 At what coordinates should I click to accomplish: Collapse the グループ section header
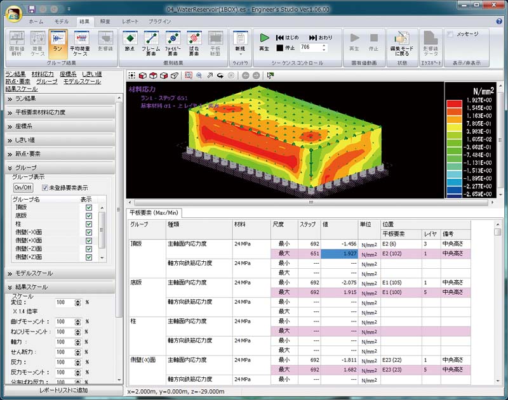(60, 168)
